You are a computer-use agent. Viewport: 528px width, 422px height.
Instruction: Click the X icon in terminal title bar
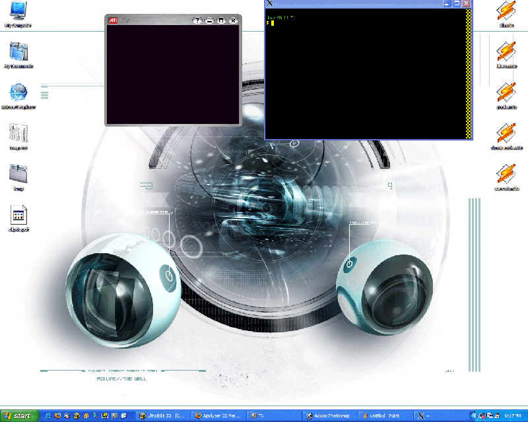(270, 4)
